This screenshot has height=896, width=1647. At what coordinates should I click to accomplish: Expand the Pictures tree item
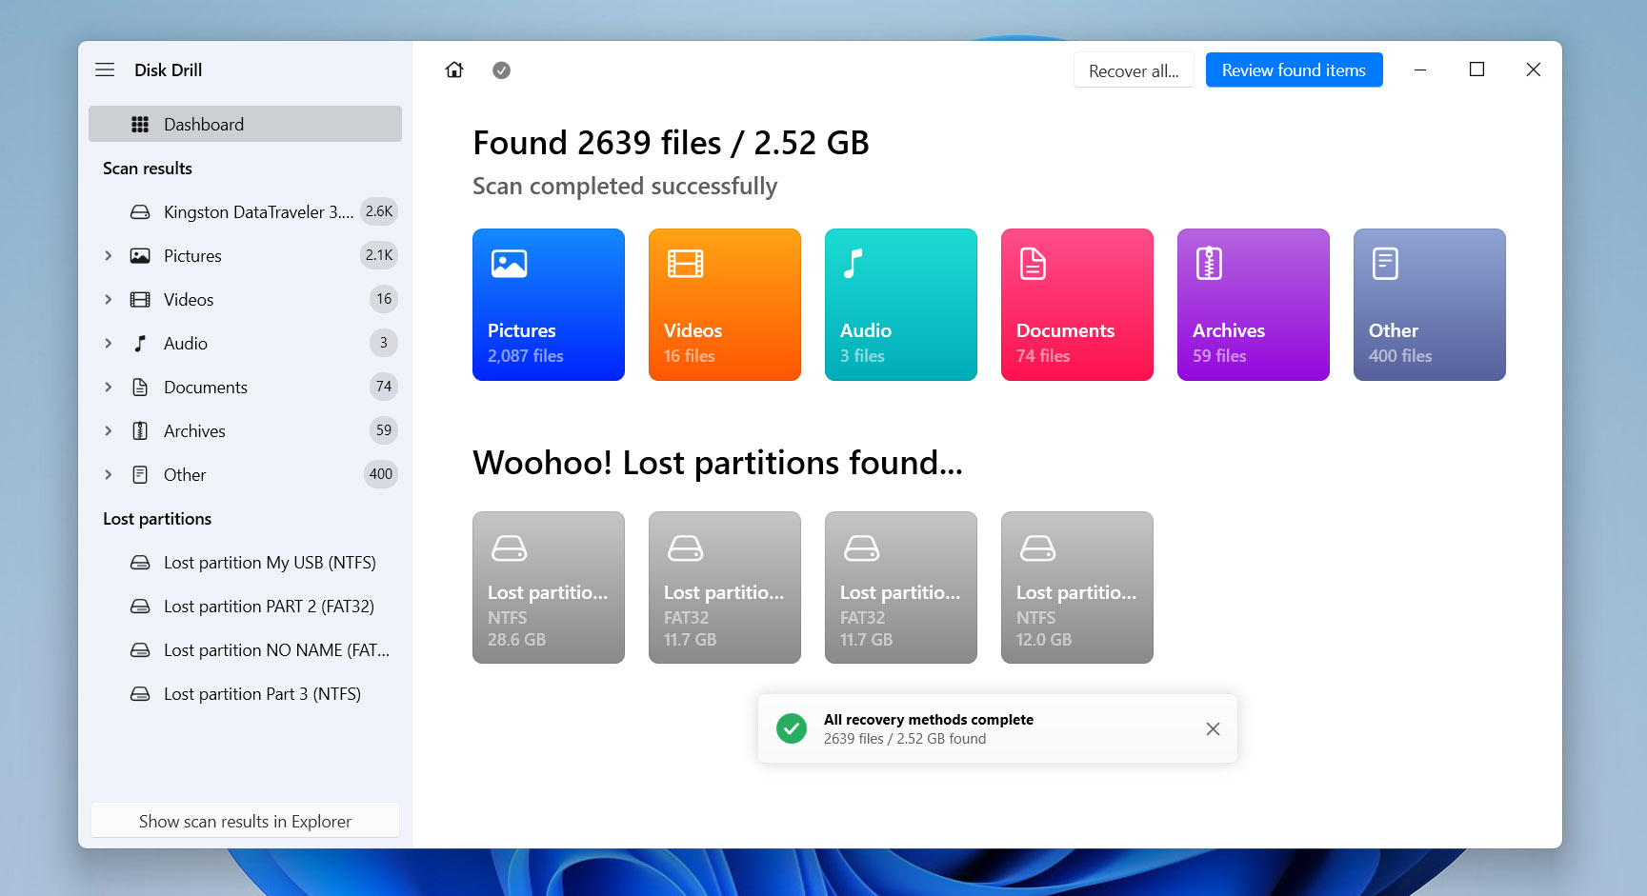(x=108, y=255)
